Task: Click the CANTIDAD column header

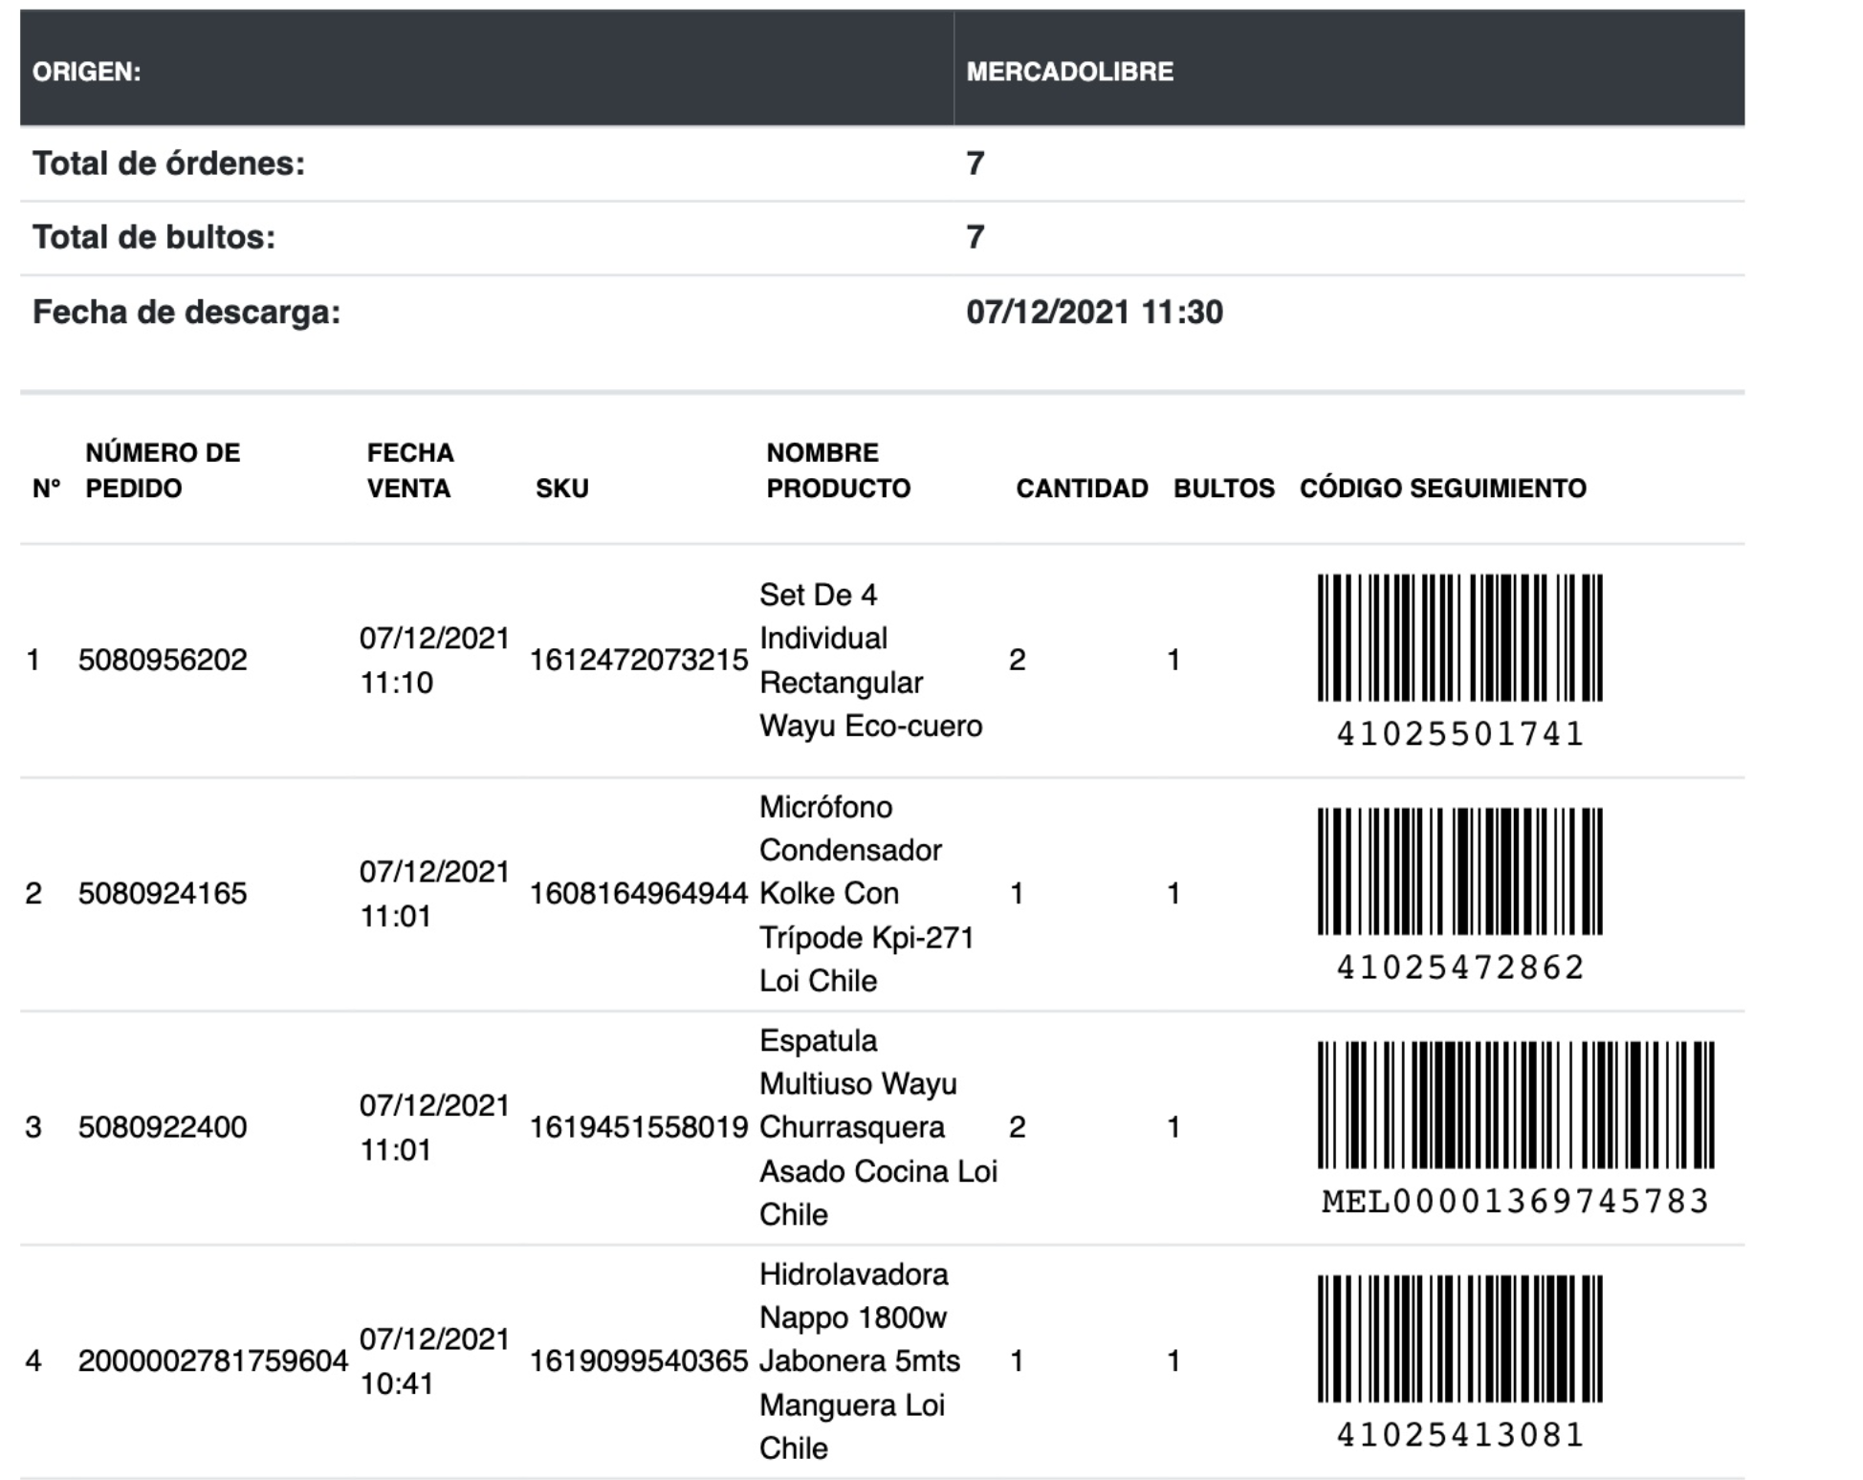Action: pyautogui.click(x=1082, y=489)
